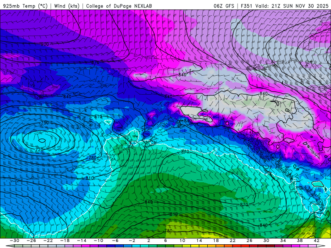Click the '900' height contour label
Screen dimensions: 331x248
coord(45,44)
